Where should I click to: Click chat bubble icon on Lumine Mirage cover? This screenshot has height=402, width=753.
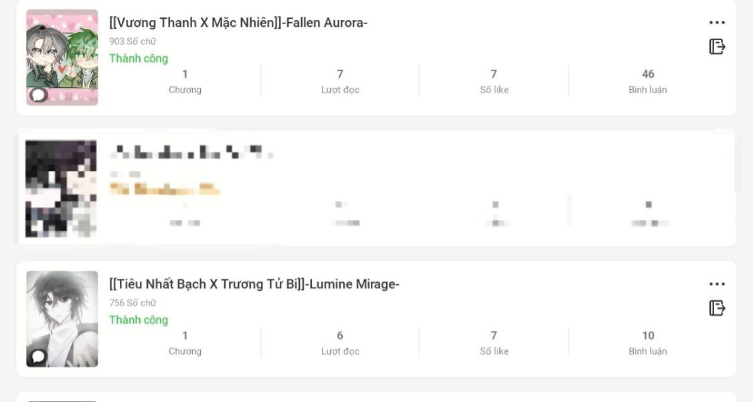(x=38, y=356)
